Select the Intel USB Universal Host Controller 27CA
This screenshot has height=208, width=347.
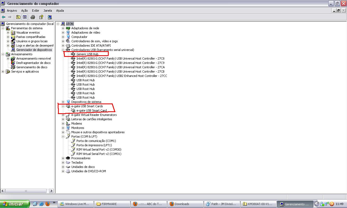click(x=120, y=67)
